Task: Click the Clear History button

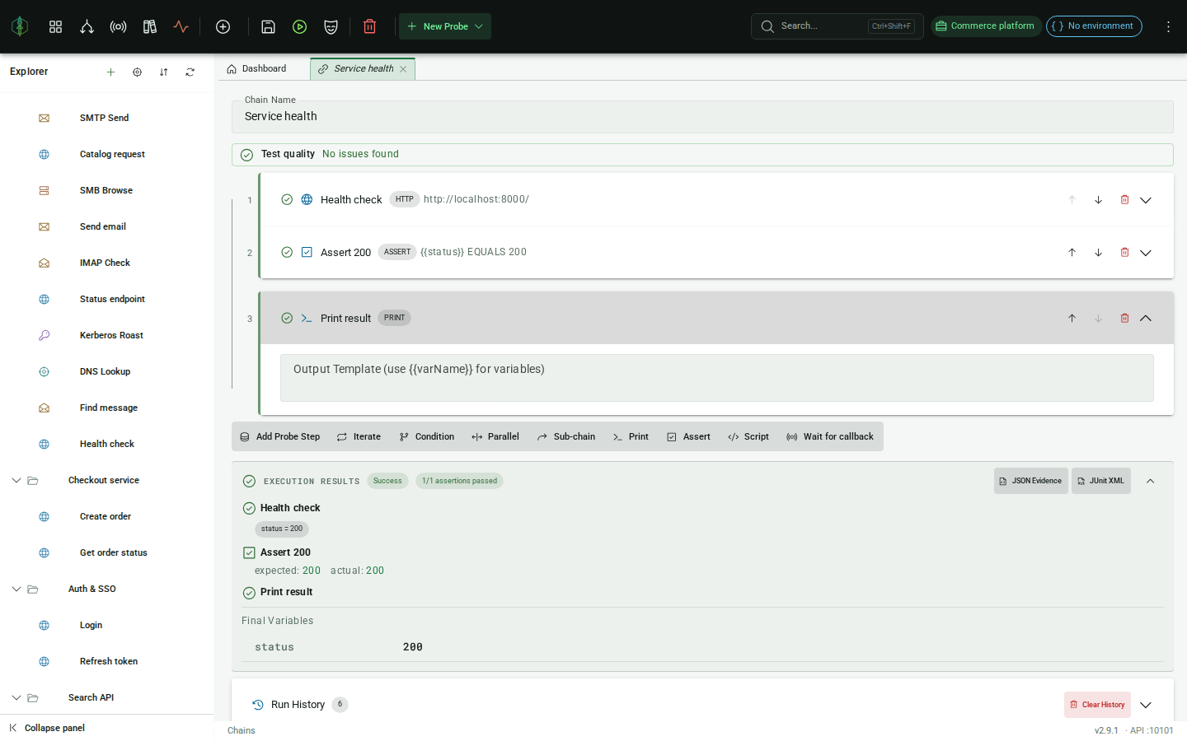Action: click(1097, 705)
